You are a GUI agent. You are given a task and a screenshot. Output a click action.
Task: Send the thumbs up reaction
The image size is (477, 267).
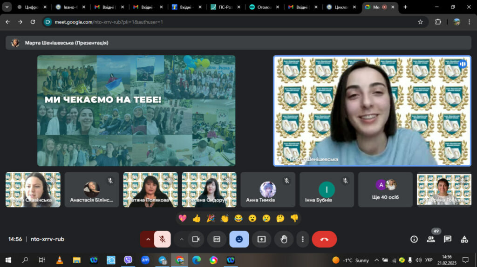197,218
